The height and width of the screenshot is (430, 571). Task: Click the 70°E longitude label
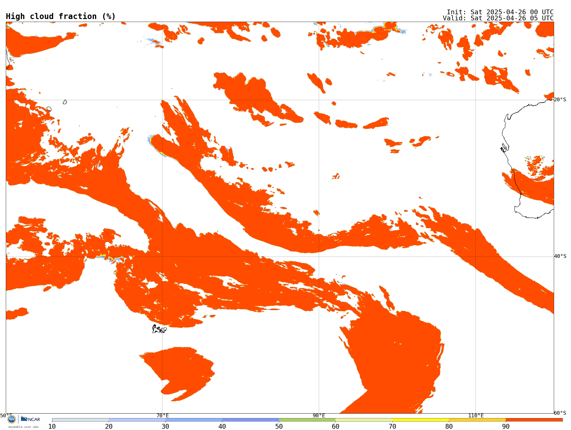click(163, 416)
